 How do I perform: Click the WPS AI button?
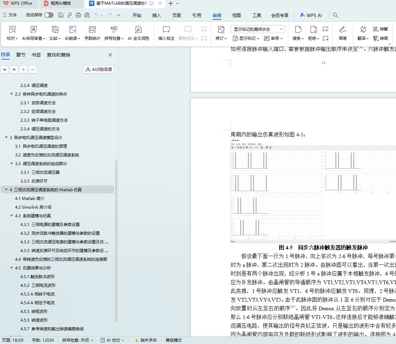coord(311,15)
